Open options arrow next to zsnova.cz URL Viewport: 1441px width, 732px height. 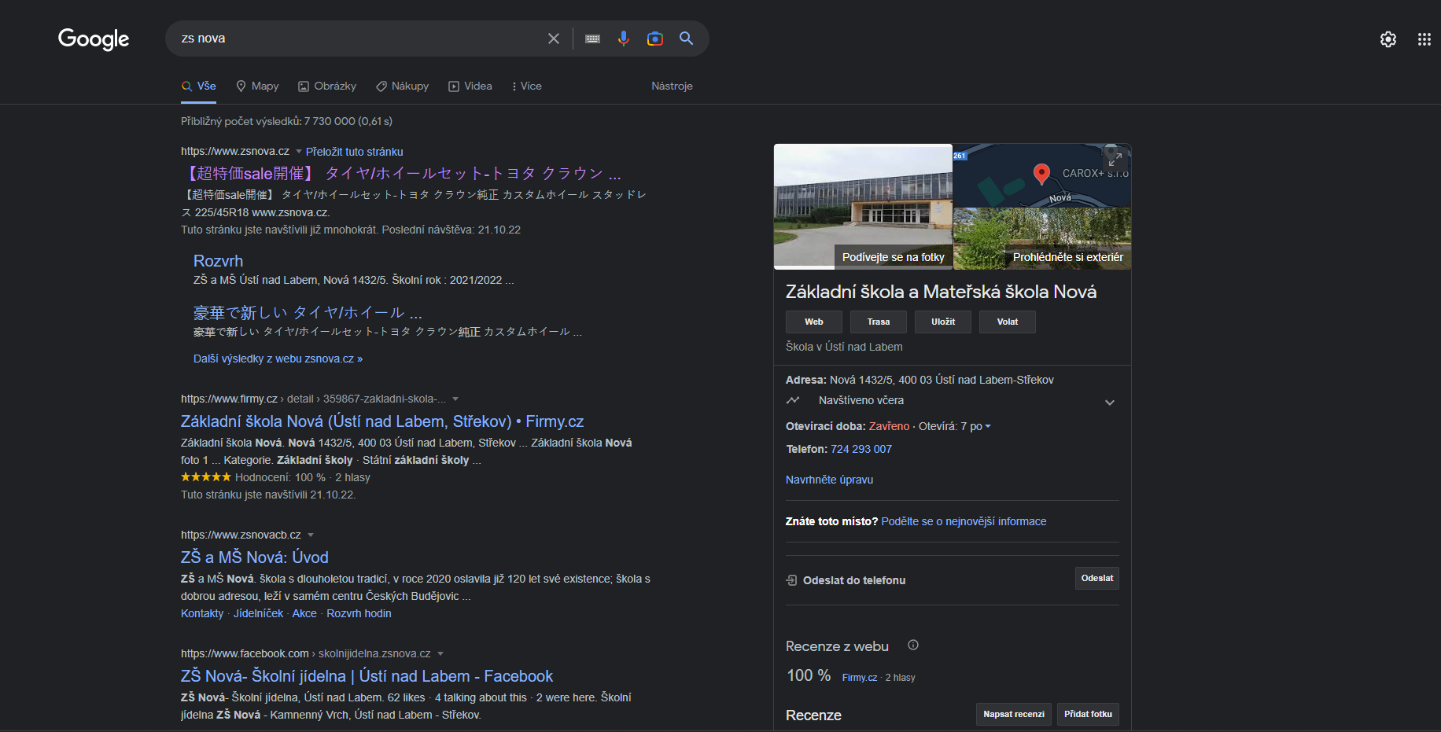[x=299, y=152]
